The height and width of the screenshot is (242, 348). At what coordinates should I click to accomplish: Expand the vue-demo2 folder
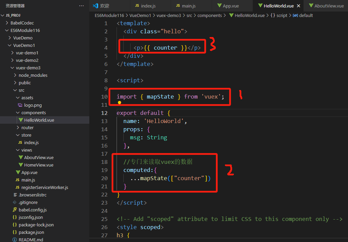pyautogui.click(x=12, y=60)
